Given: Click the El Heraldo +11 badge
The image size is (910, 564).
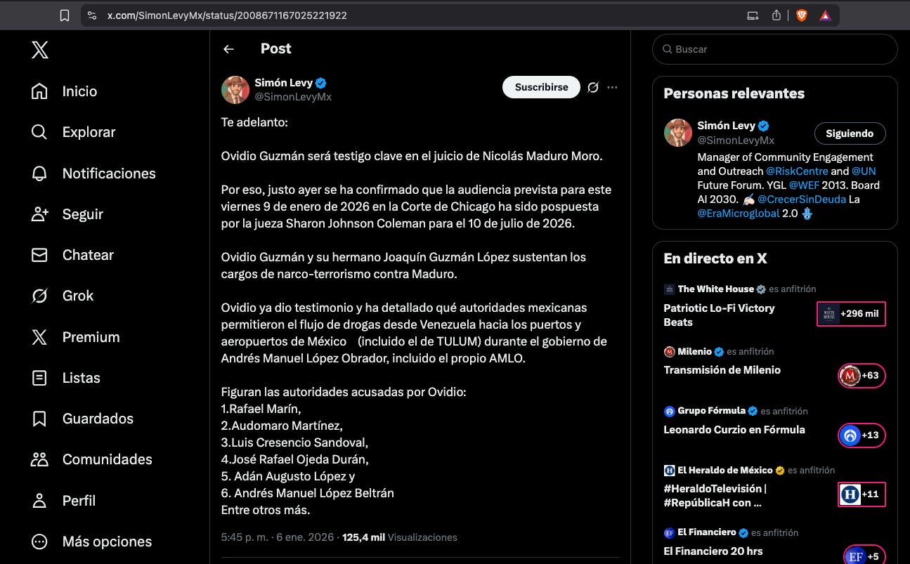Looking at the screenshot, I should [862, 494].
